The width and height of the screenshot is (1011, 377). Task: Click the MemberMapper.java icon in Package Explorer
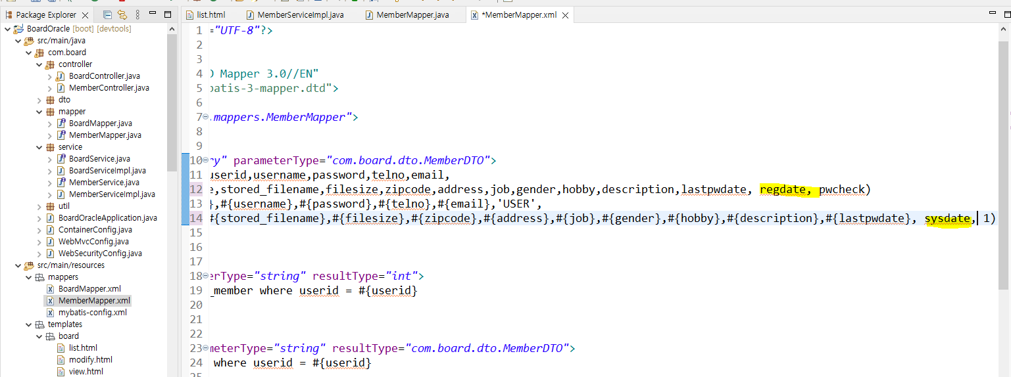tap(61, 135)
